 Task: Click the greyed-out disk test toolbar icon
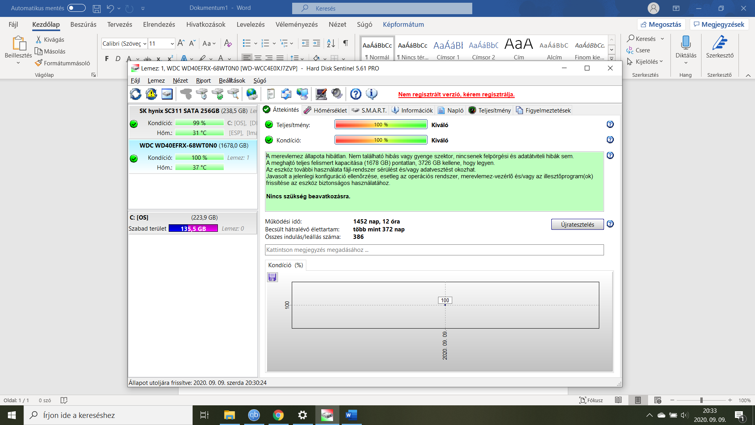coord(186,94)
